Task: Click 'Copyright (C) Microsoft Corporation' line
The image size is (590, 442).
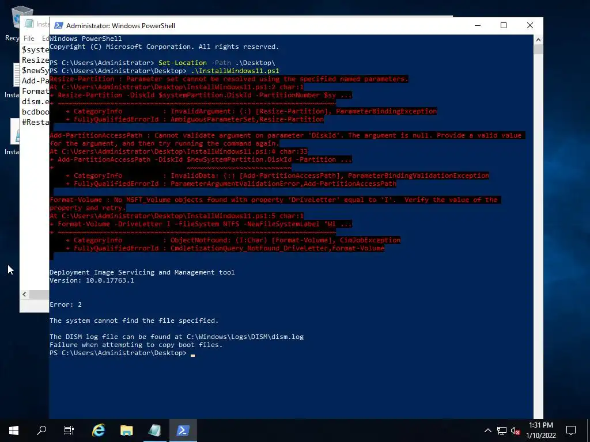Action: (164, 47)
